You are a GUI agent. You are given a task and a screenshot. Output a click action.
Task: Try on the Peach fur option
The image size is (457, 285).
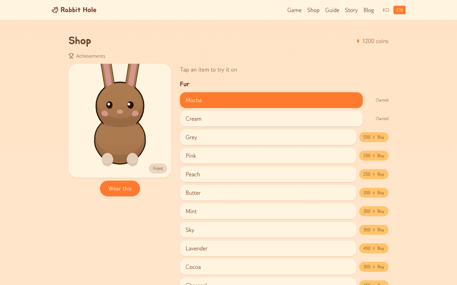[268, 174]
